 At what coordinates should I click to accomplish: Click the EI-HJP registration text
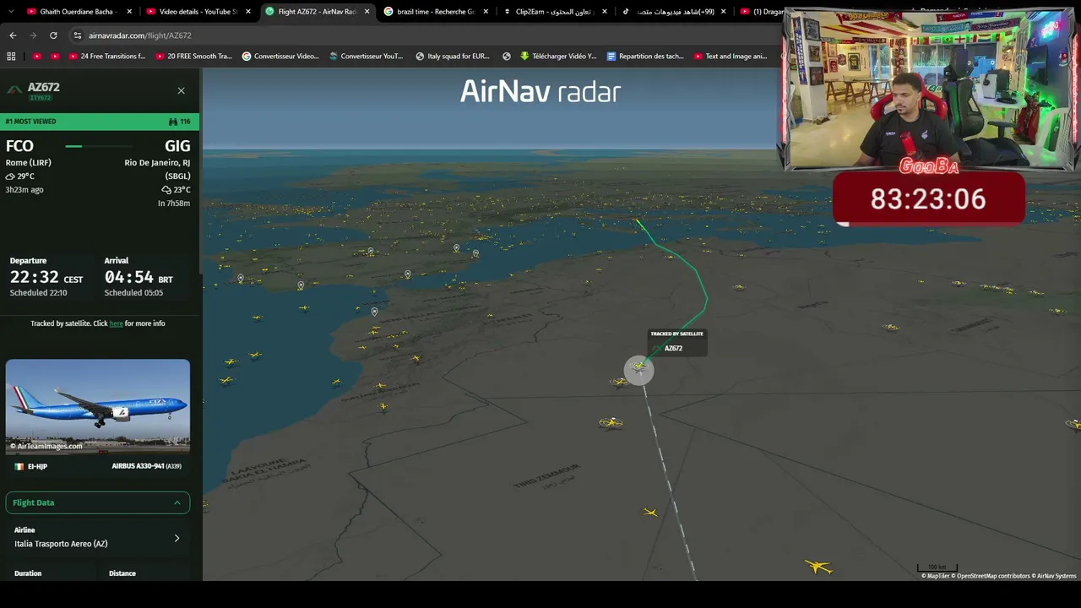[x=37, y=466]
